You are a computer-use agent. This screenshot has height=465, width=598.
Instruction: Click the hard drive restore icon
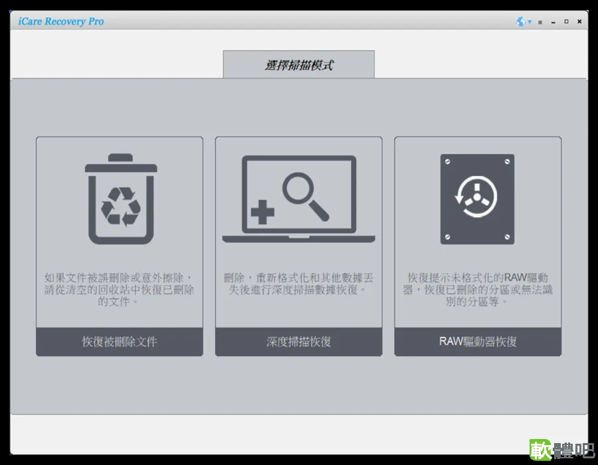tap(477, 199)
